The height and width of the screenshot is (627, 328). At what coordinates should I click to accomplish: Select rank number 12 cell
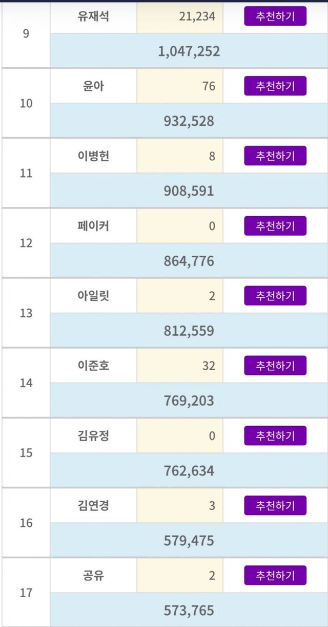click(26, 243)
